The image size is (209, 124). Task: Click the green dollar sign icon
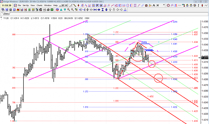(29, 10)
